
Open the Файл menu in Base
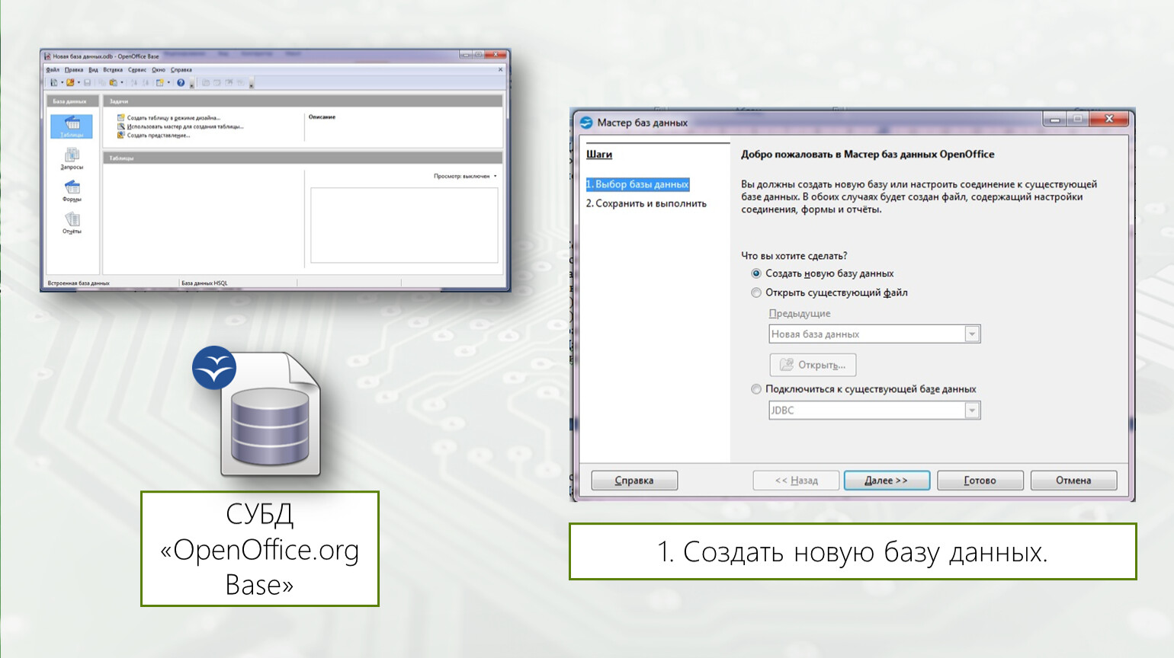click(53, 69)
